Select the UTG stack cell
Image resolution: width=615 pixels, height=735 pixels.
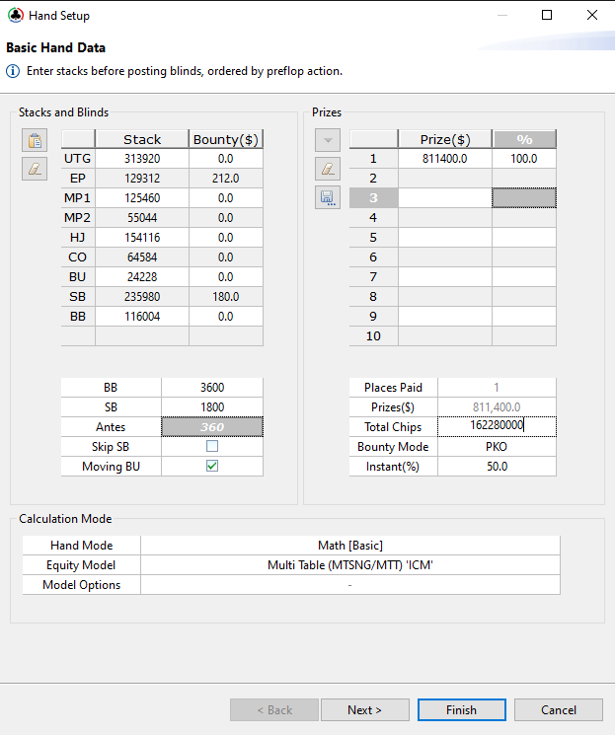coord(142,159)
